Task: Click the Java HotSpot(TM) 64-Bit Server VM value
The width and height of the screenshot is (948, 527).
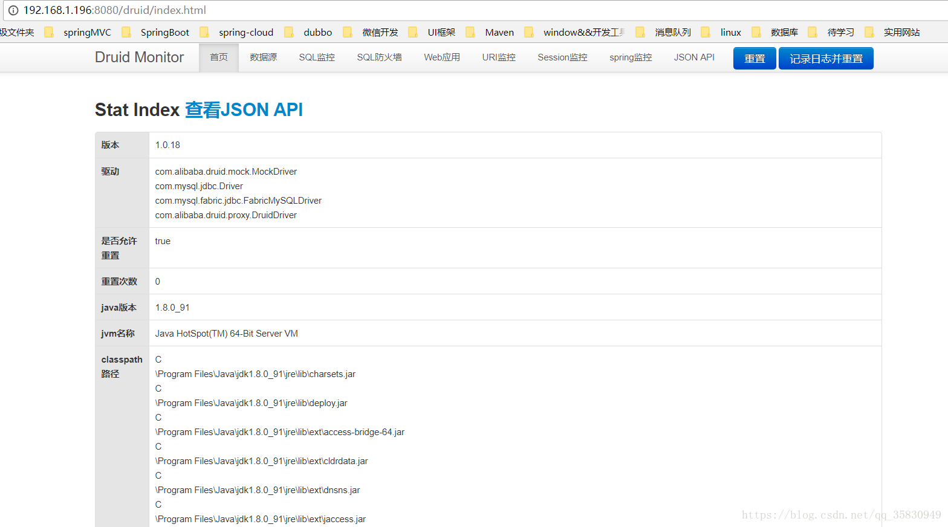Action: click(227, 334)
